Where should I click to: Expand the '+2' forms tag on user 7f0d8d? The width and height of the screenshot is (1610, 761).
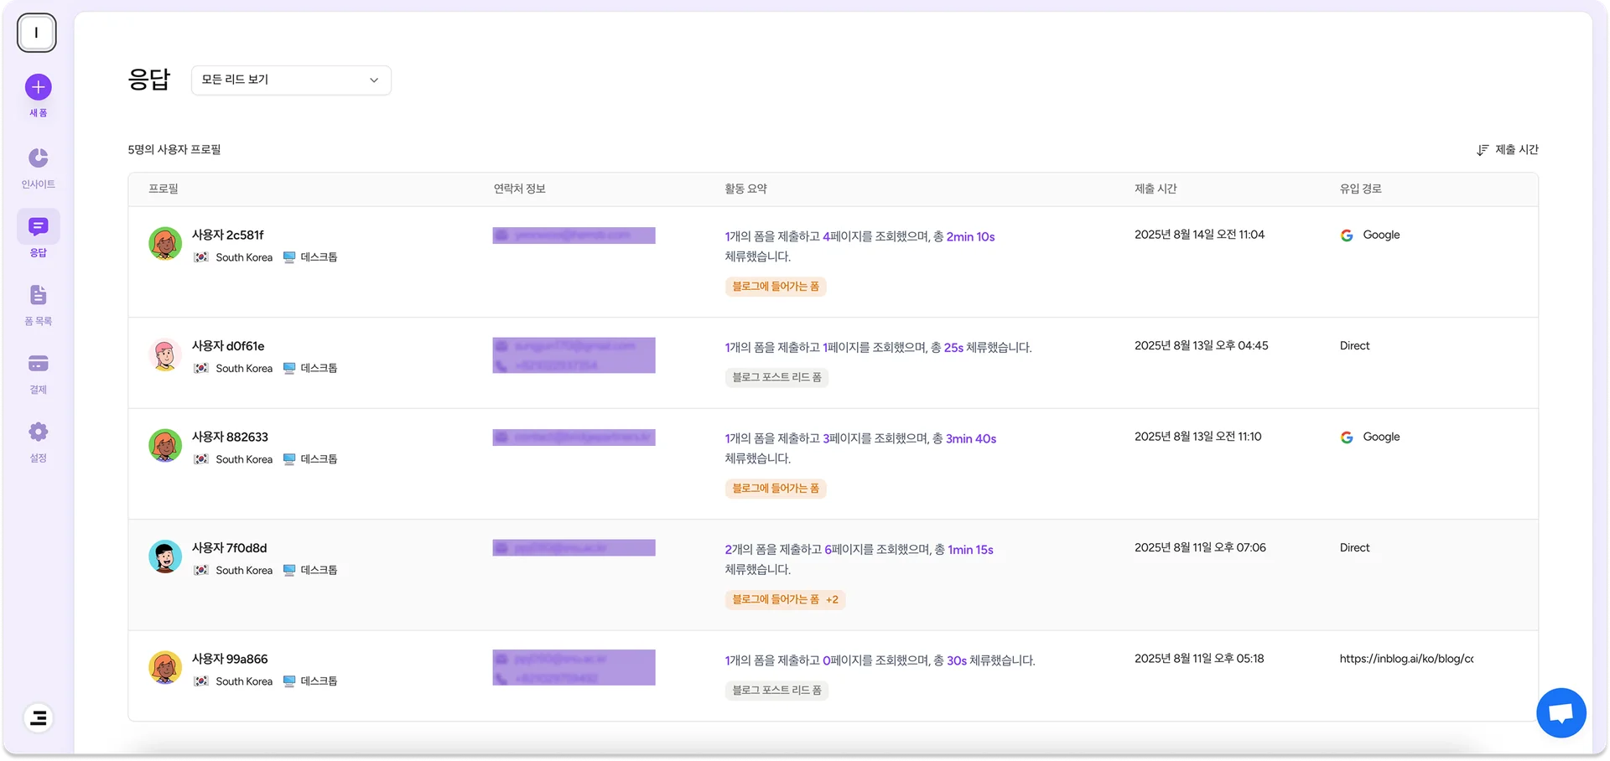point(832,600)
